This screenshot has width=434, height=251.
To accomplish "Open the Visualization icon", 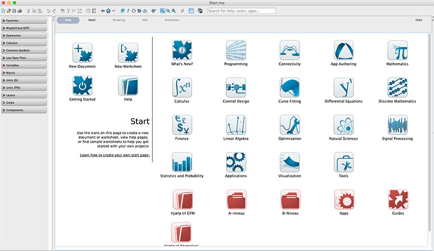I will pos(289,162).
